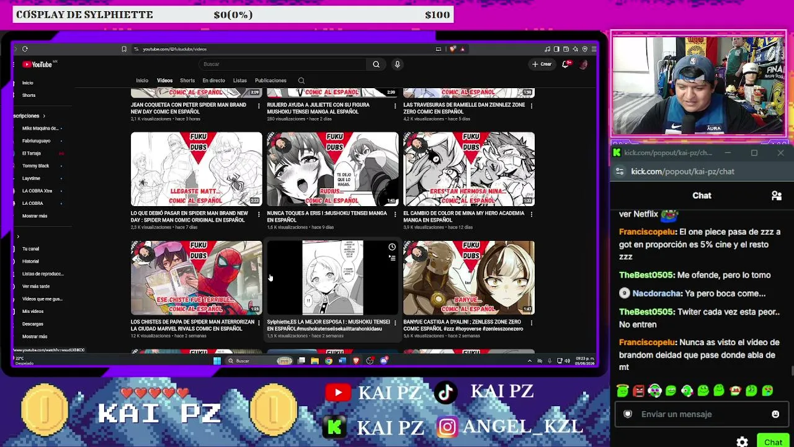Go to the En directo tab
The image size is (794, 447).
pos(213,80)
